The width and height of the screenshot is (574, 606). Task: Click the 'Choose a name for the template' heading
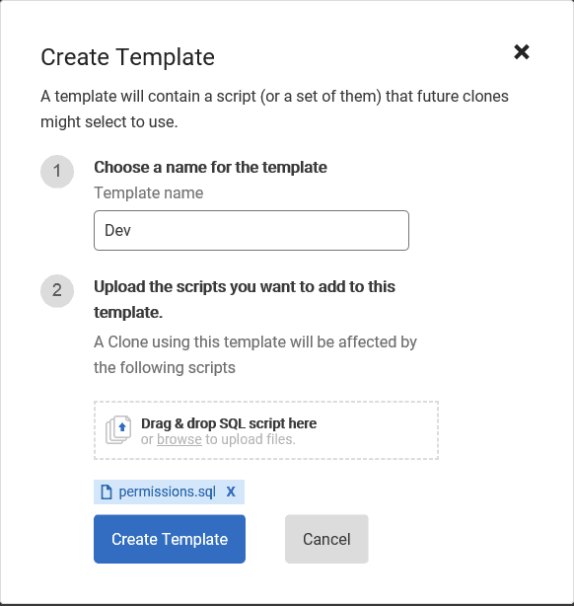(x=210, y=168)
